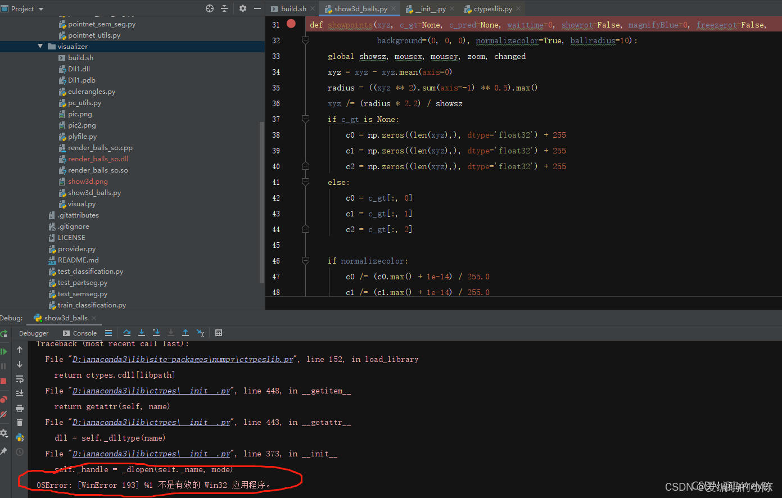Open the Console tab
The height and width of the screenshot is (498, 782).
click(x=80, y=333)
